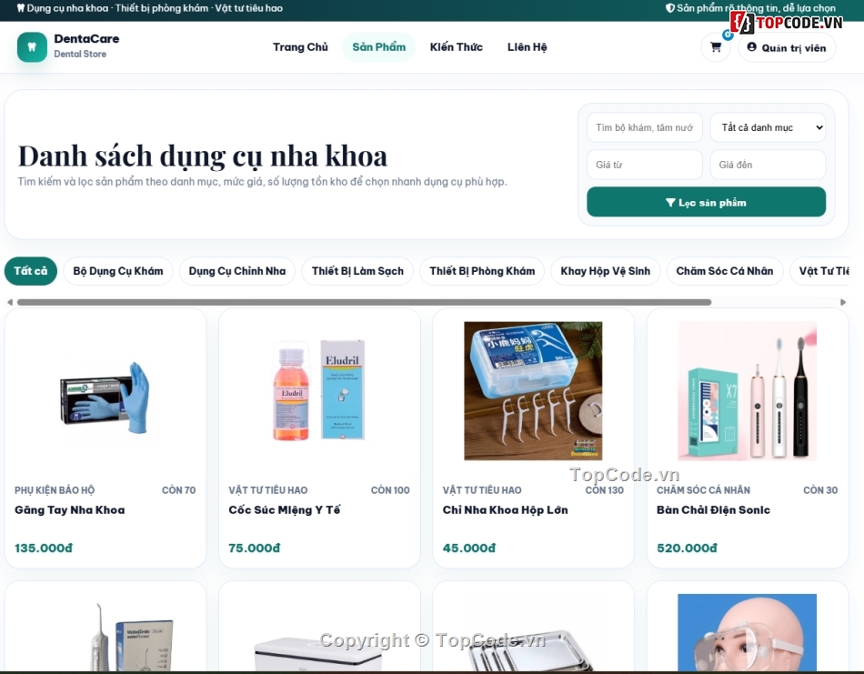
Task: Click the CÒN 100 stock label
Action: coord(390,490)
